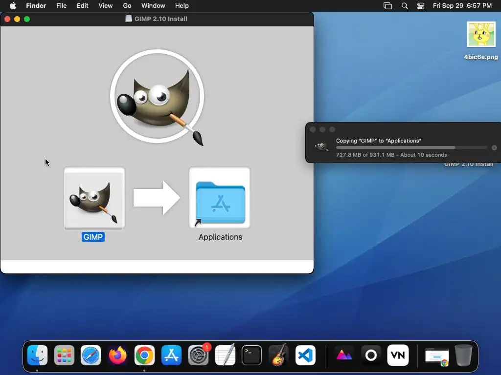This screenshot has width=501, height=375.
Task: Close the GIMP 2.10 Install window
Action: [7, 19]
